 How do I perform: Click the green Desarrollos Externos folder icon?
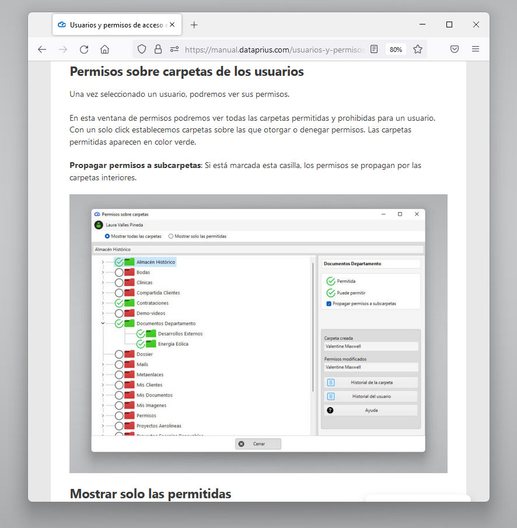coord(151,333)
